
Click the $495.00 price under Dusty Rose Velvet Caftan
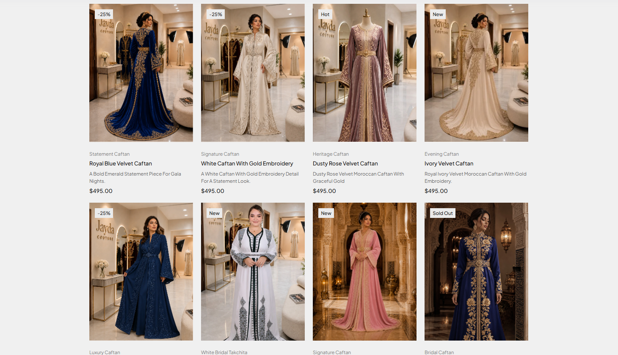tap(324, 191)
